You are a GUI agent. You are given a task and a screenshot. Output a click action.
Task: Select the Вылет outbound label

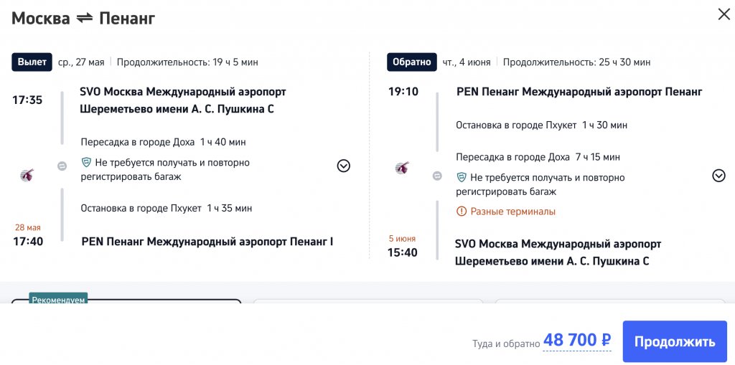click(32, 62)
